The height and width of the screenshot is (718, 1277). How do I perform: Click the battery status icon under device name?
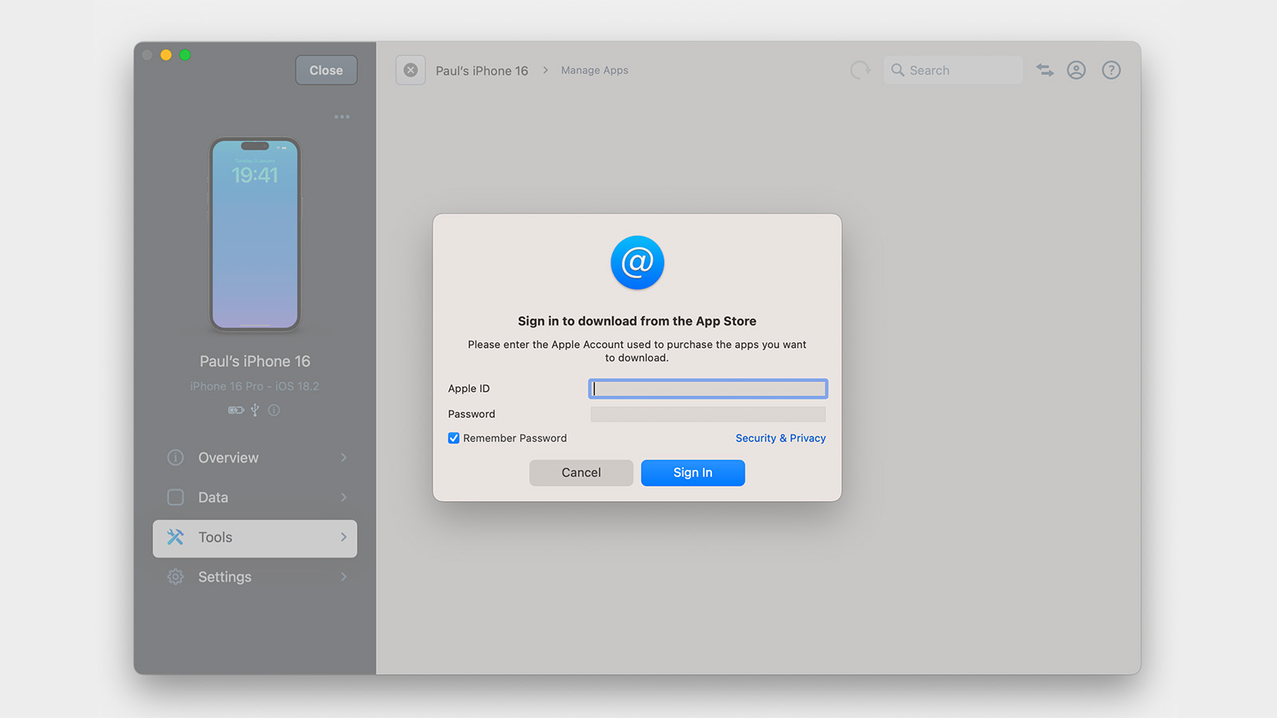point(236,410)
